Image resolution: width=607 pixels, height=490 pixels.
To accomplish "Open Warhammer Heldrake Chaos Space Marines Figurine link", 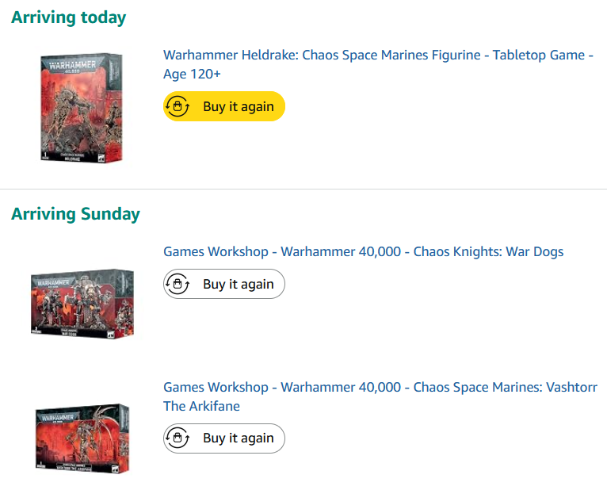I will (x=378, y=64).
